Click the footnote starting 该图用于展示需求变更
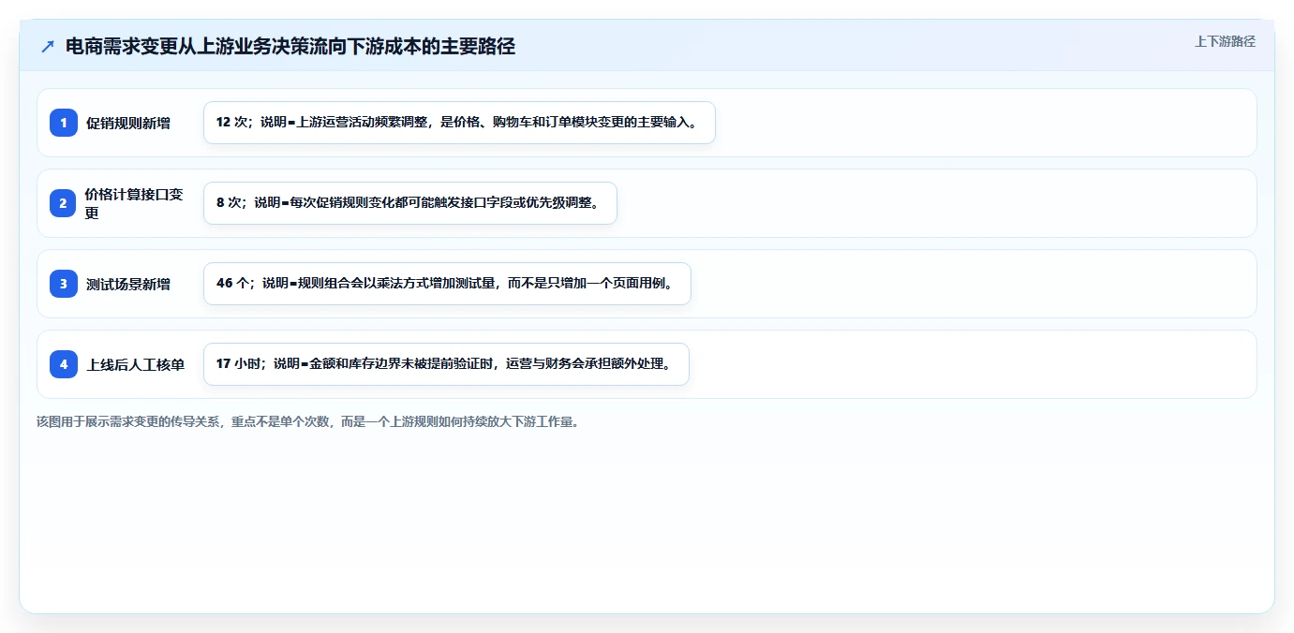The image size is (1294, 633). [x=307, y=421]
